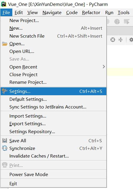Screen dimensions: 133x189
Task: Click the Settings wrench icon
Action: click(x=5, y=91)
